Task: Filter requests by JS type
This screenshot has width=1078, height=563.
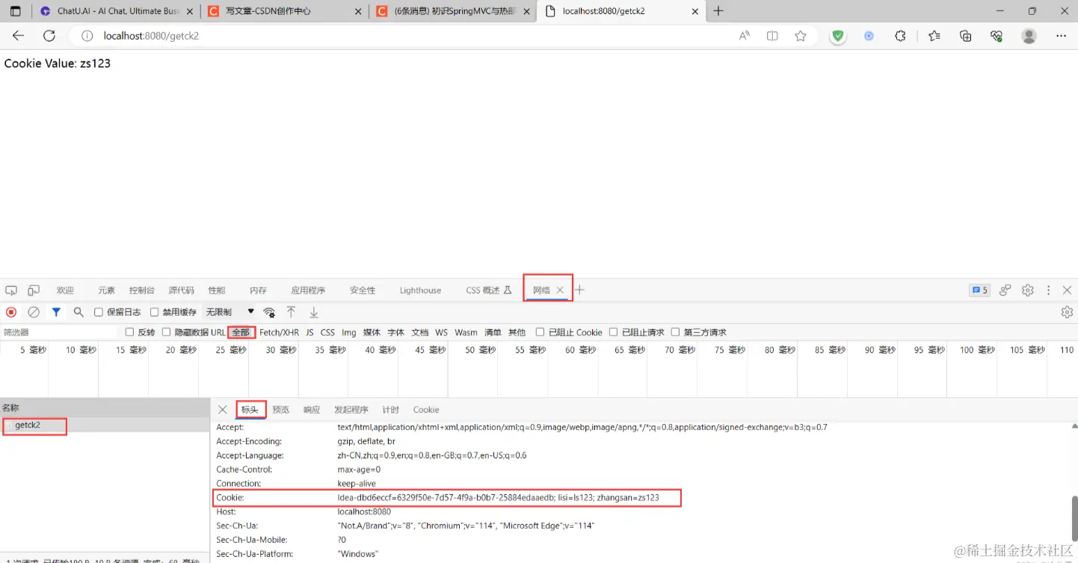Action: [x=309, y=332]
